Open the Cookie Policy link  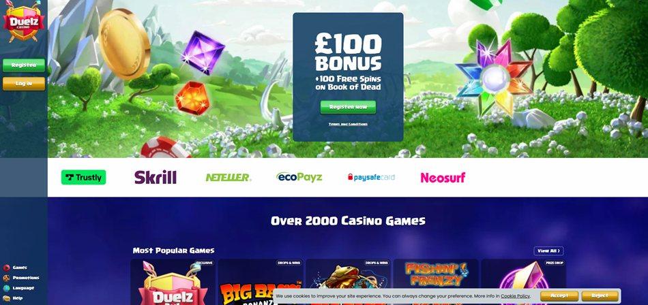point(515,296)
